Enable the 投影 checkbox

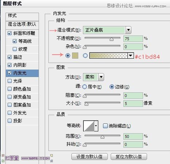coord(9,121)
